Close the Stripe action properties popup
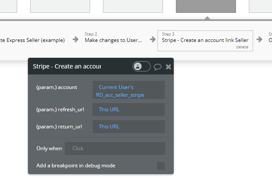This screenshot has width=272, height=184. pyautogui.click(x=168, y=67)
